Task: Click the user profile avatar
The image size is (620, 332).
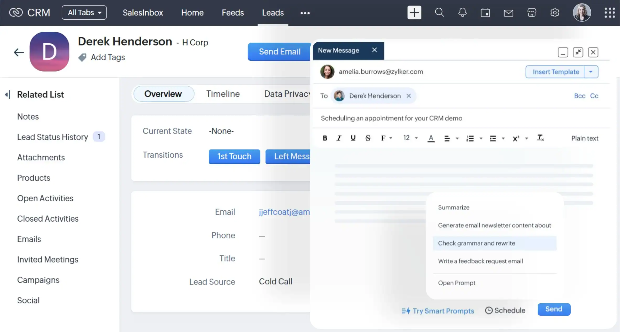Action: point(582,13)
